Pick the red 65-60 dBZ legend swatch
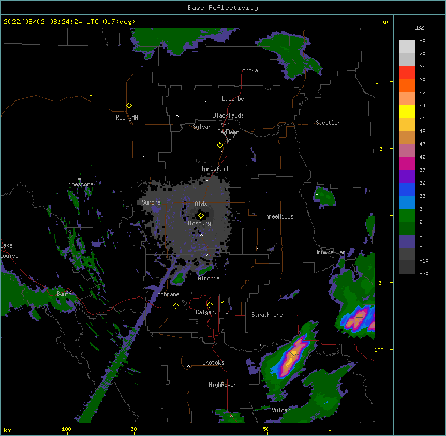 coord(407,73)
